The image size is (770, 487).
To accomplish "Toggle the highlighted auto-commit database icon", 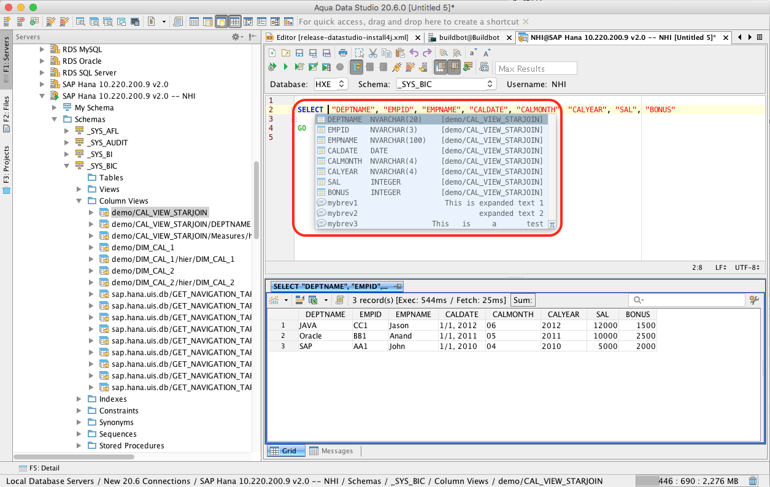I will point(356,67).
